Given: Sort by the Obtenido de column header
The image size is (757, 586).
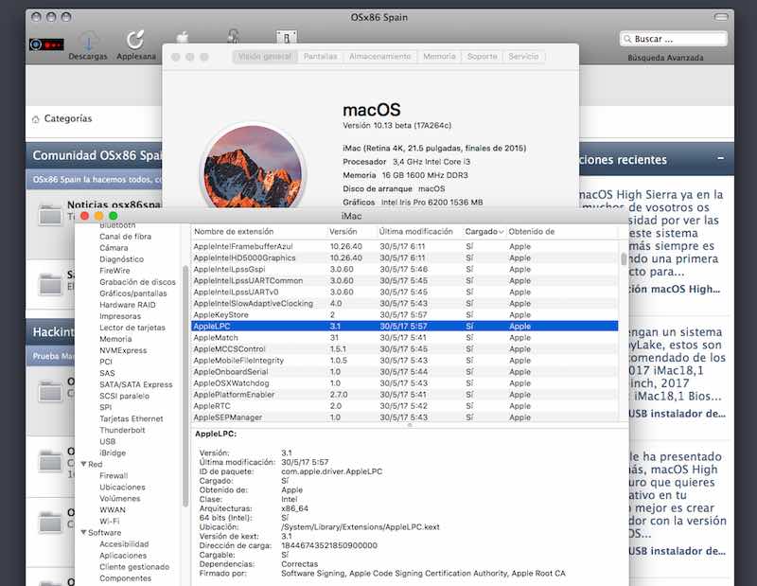Looking at the screenshot, I should [532, 232].
